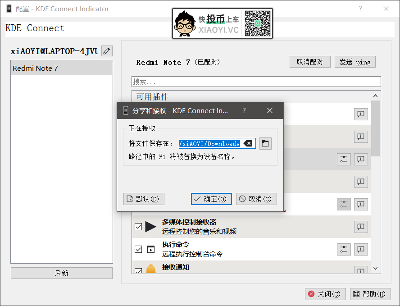Toggle the 接收通知 plugin checkbox
The height and width of the screenshot is (306, 400).
coord(138,270)
